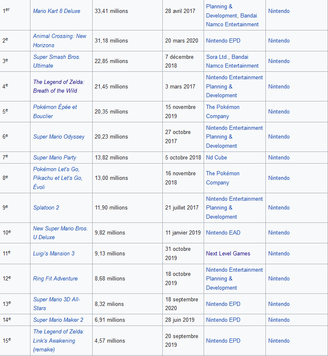Click Nintendo EPD in Super Mario 3D All-Stars row
This screenshot has height=356, width=328.
pos(223,304)
